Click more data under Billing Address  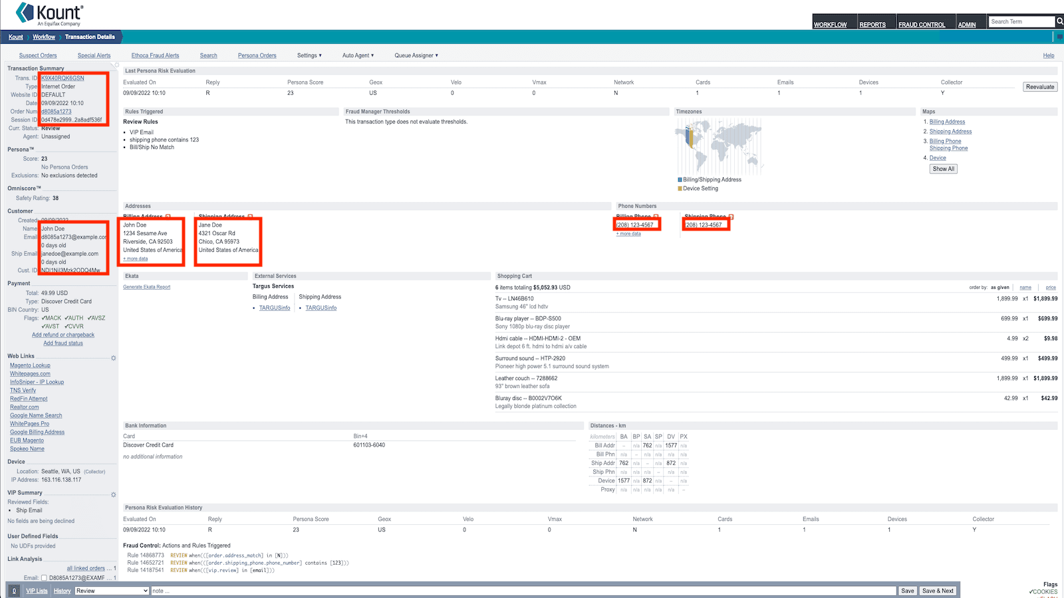click(137, 258)
